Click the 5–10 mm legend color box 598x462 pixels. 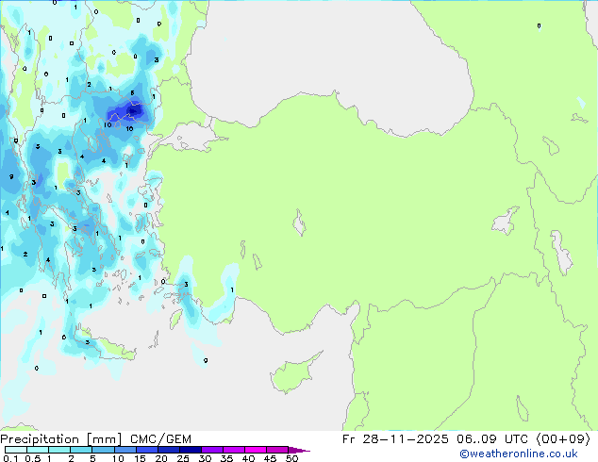(104, 450)
